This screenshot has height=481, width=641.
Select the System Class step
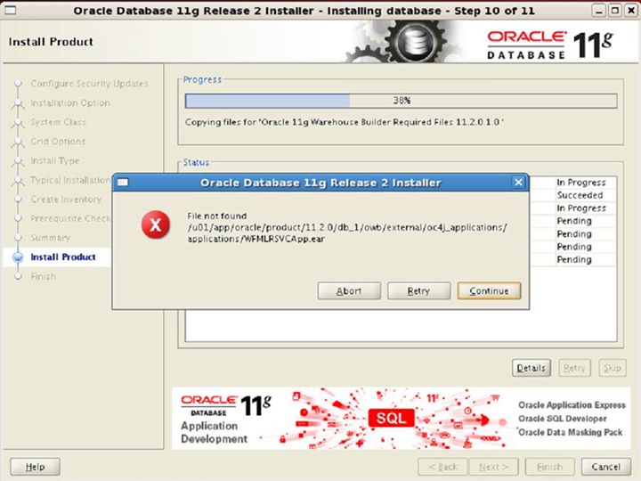point(59,122)
